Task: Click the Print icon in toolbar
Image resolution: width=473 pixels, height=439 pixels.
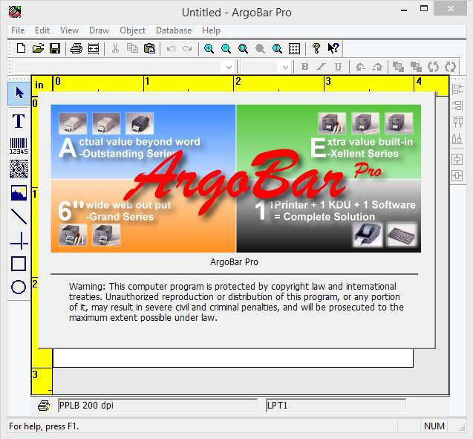Action: [x=76, y=48]
